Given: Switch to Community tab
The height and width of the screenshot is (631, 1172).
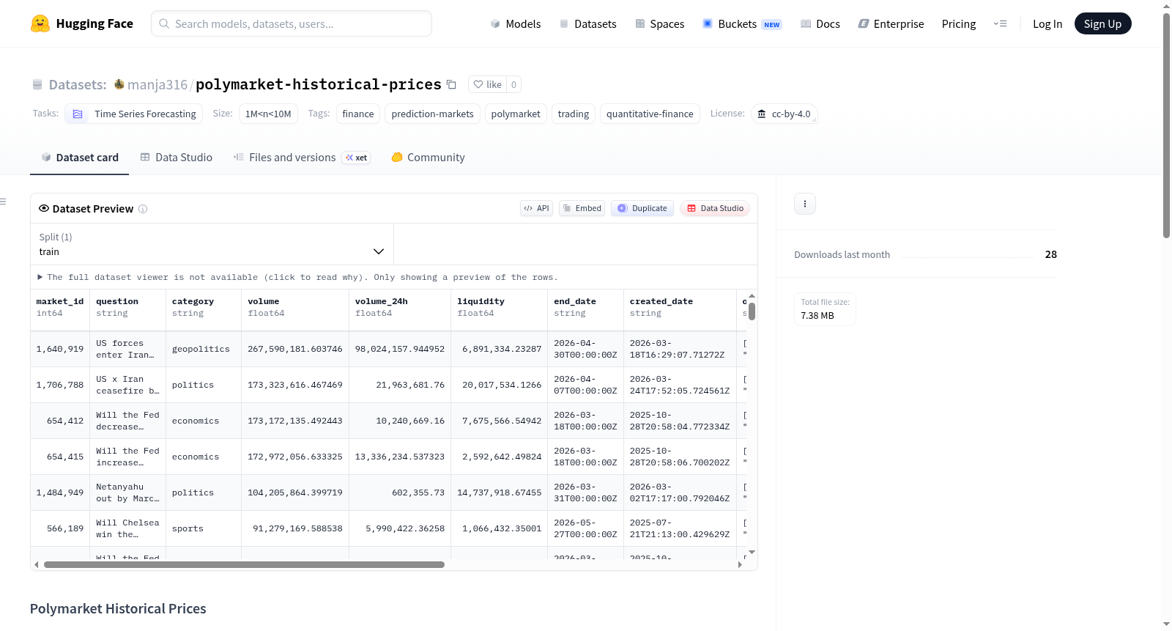Looking at the screenshot, I should pyautogui.click(x=428, y=158).
